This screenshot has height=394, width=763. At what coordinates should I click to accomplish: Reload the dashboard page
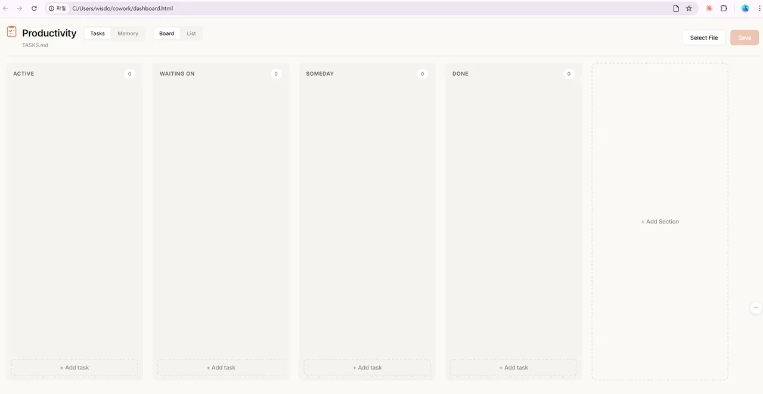tap(34, 8)
